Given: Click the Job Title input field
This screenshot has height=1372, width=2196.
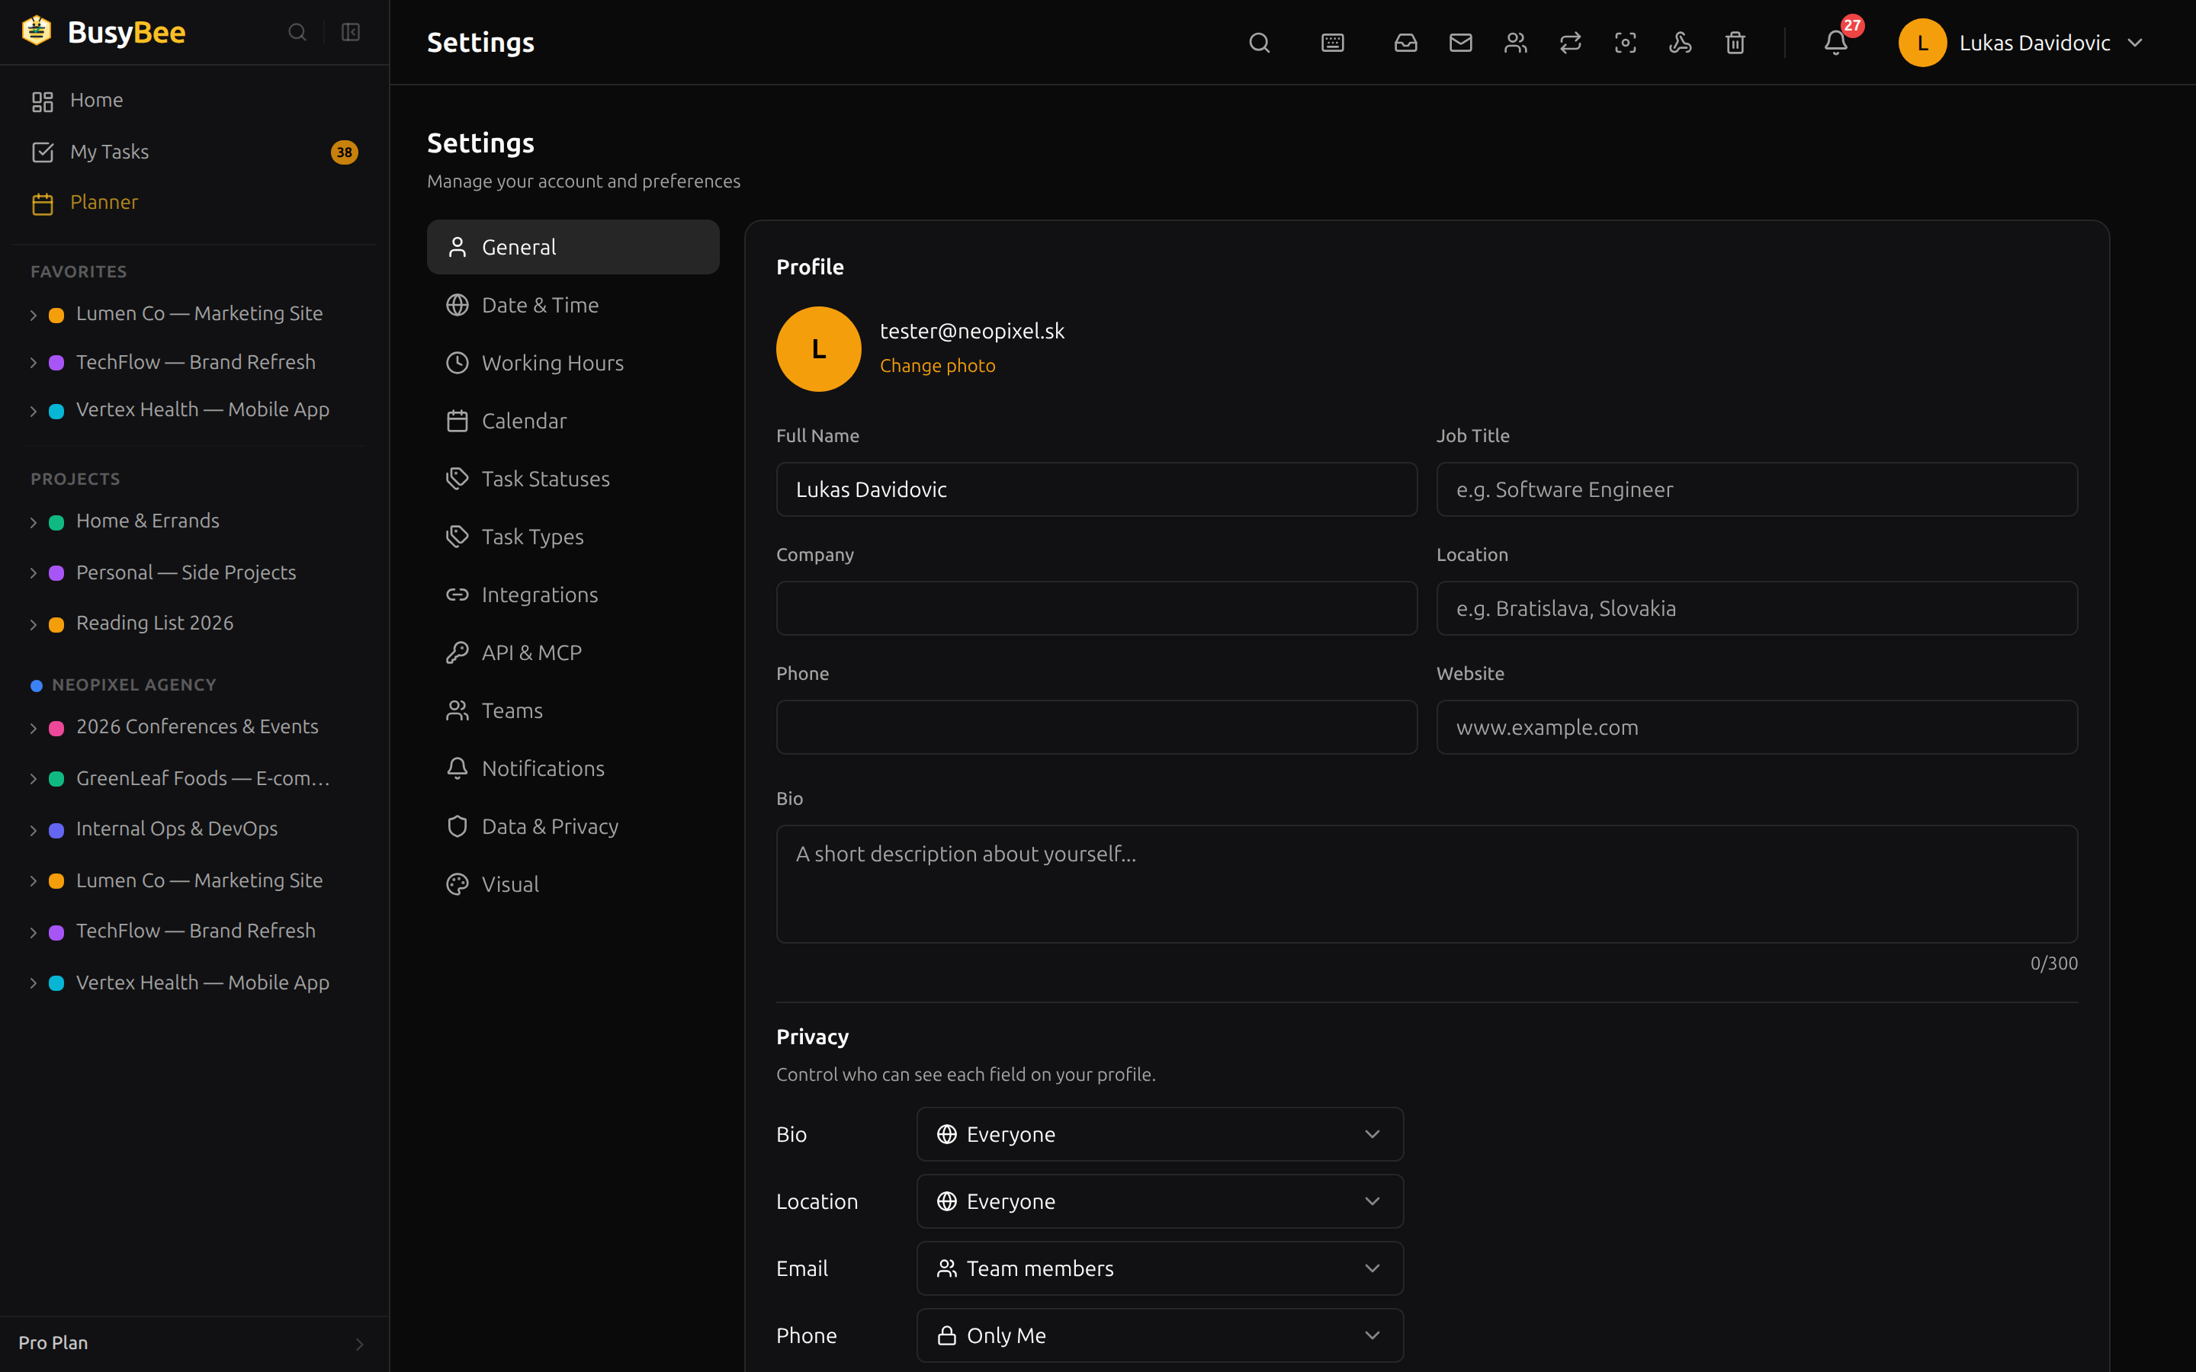Looking at the screenshot, I should pos(1757,489).
